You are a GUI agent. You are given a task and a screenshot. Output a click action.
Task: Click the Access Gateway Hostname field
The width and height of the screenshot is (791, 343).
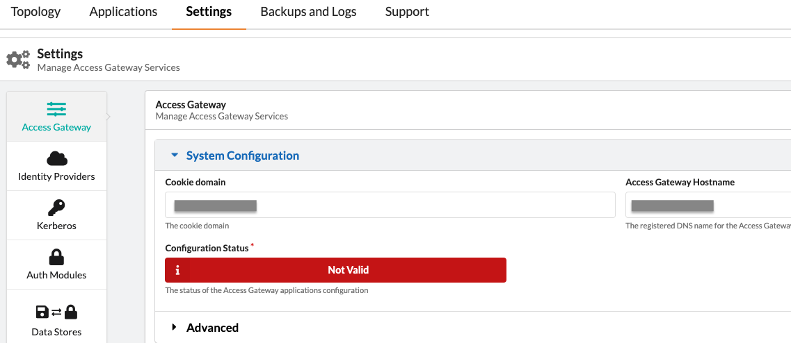[708, 206]
